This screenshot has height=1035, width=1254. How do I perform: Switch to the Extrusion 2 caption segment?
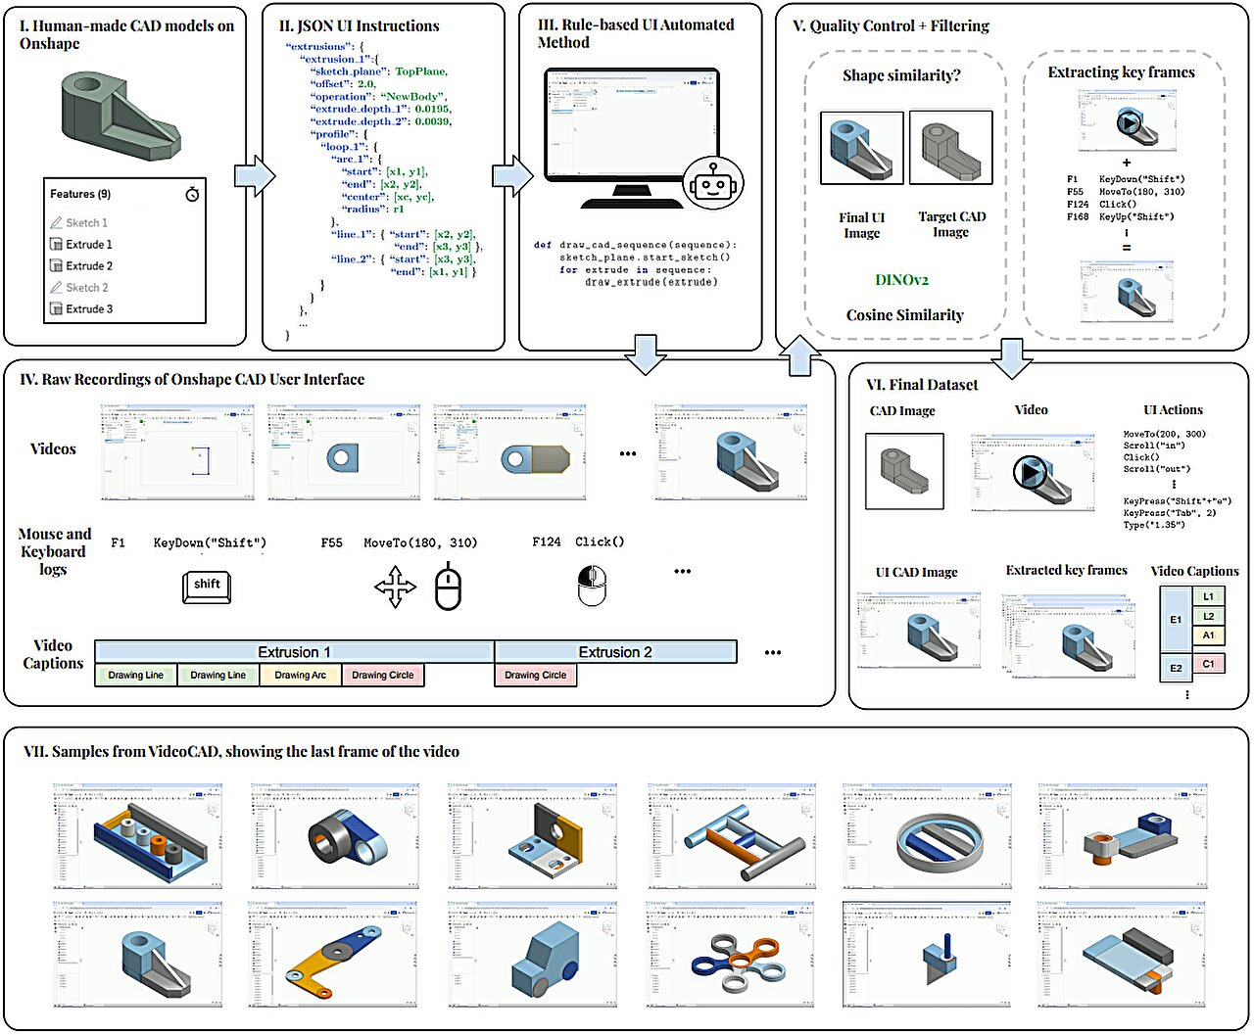click(x=615, y=651)
